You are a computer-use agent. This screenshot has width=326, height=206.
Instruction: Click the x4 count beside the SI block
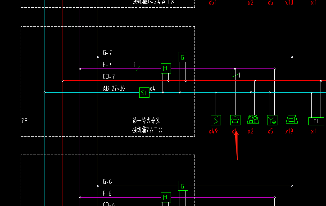(x=152, y=89)
